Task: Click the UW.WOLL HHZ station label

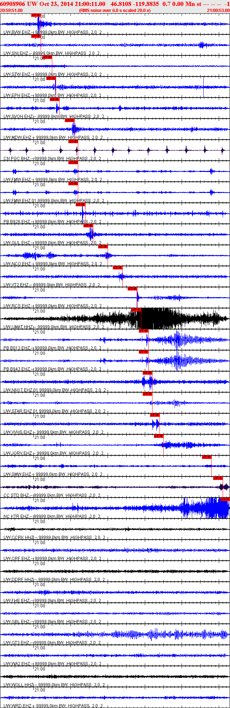Action: tap(54, 685)
